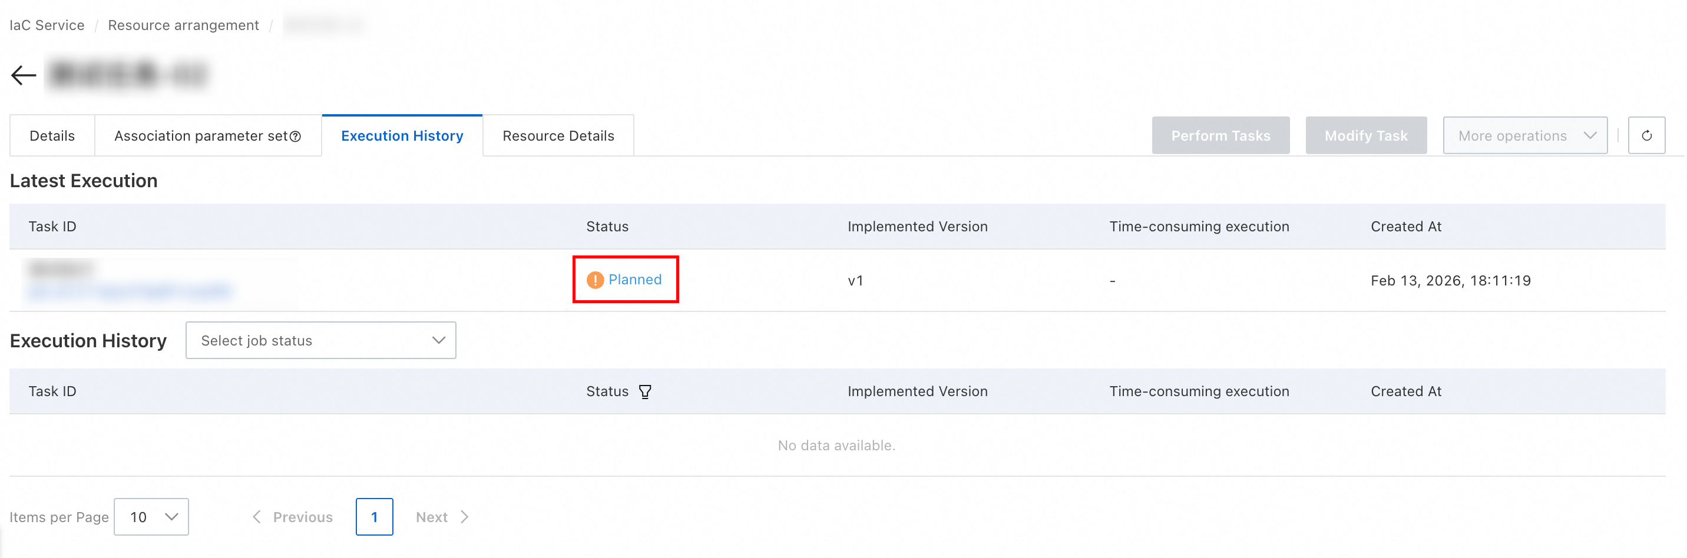Select the Execution History tab
This screenshot has width=1687, height=558.
coord(402,135)
